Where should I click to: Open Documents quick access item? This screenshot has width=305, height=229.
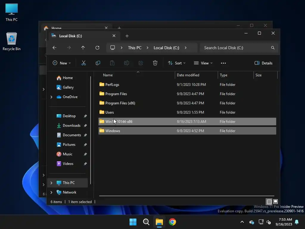pos(72,135)
